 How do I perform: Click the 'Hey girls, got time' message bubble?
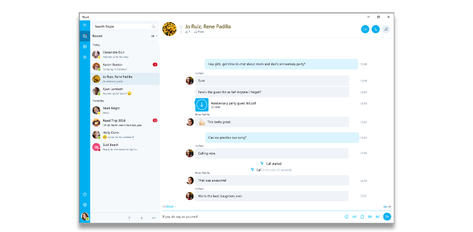281,64
